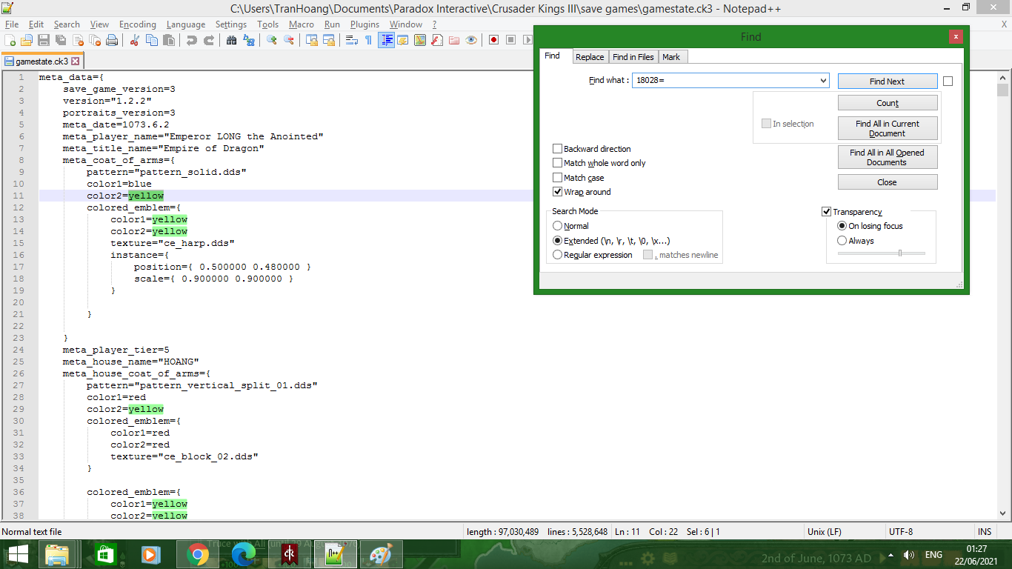Viewport: 1012px width, 569px height.
Task: Click the Unix (LF) status bar entry
Action: [x=824, y=532]
